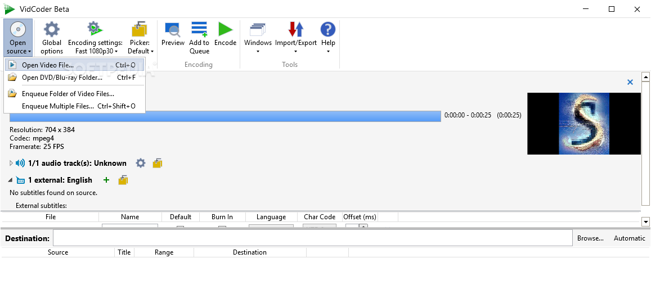Select Enqueue Multiple Files... entry
Viewport: 651px width, 308px height.
coord(75,106)
